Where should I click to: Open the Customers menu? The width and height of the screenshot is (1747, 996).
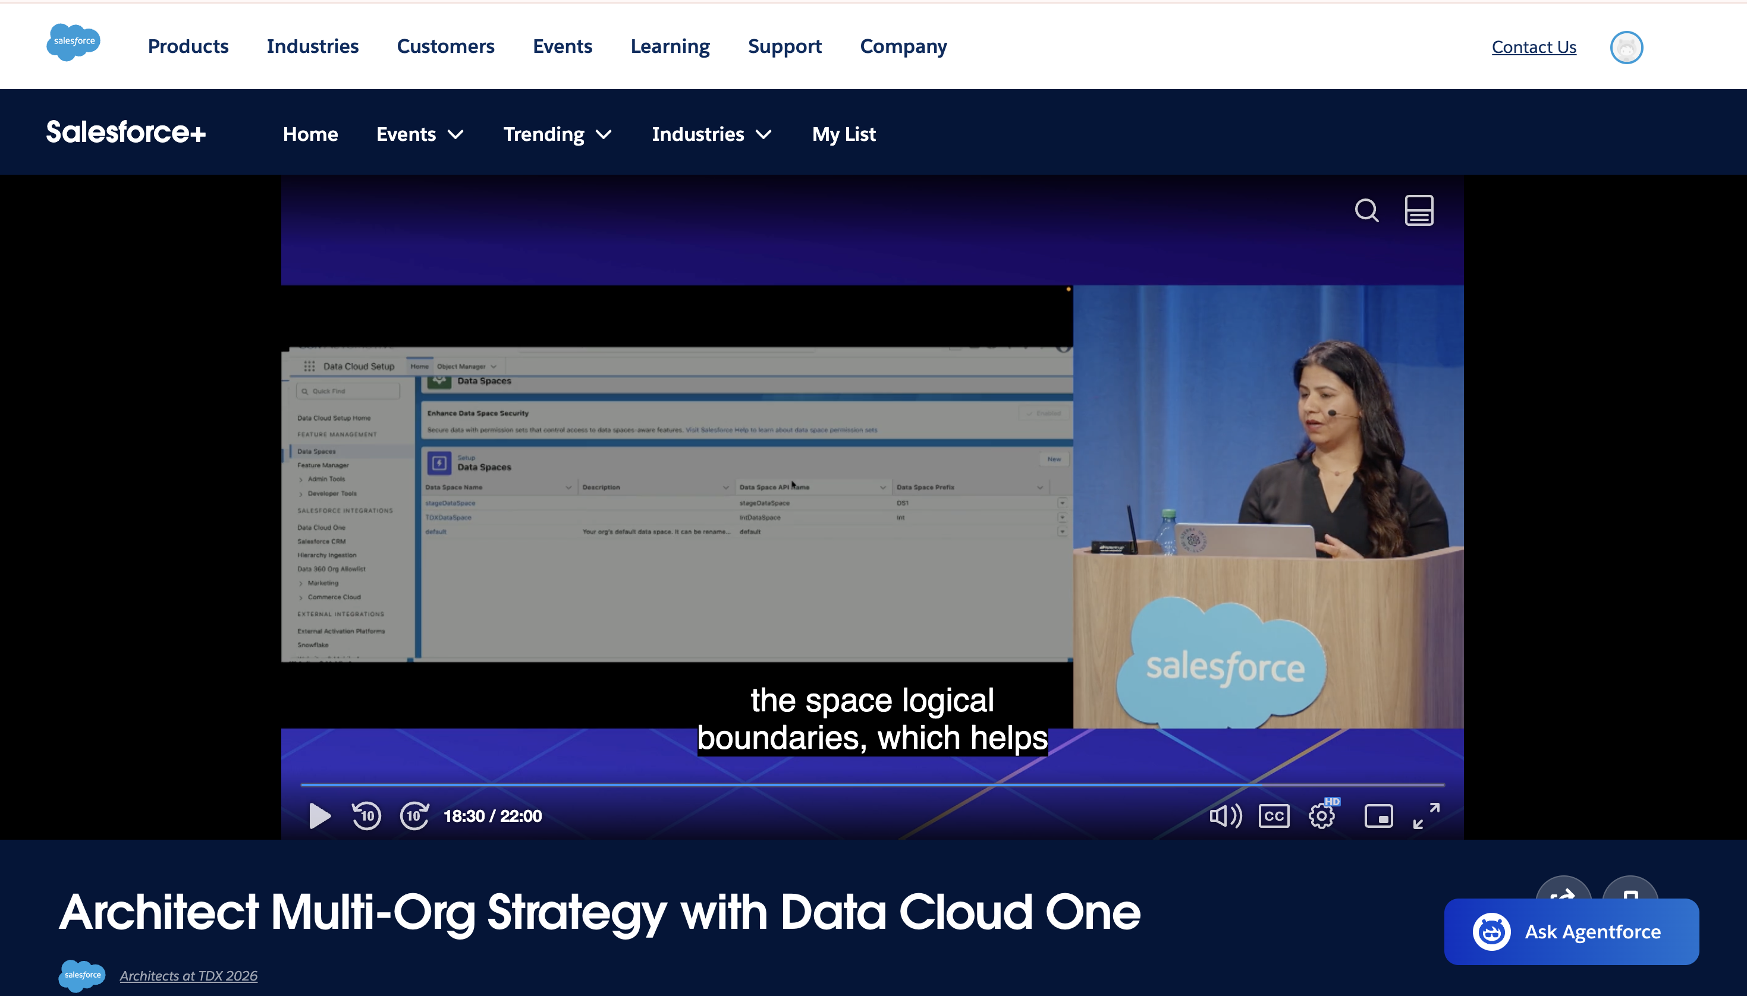pyautogui.click(x=445, y=46)
